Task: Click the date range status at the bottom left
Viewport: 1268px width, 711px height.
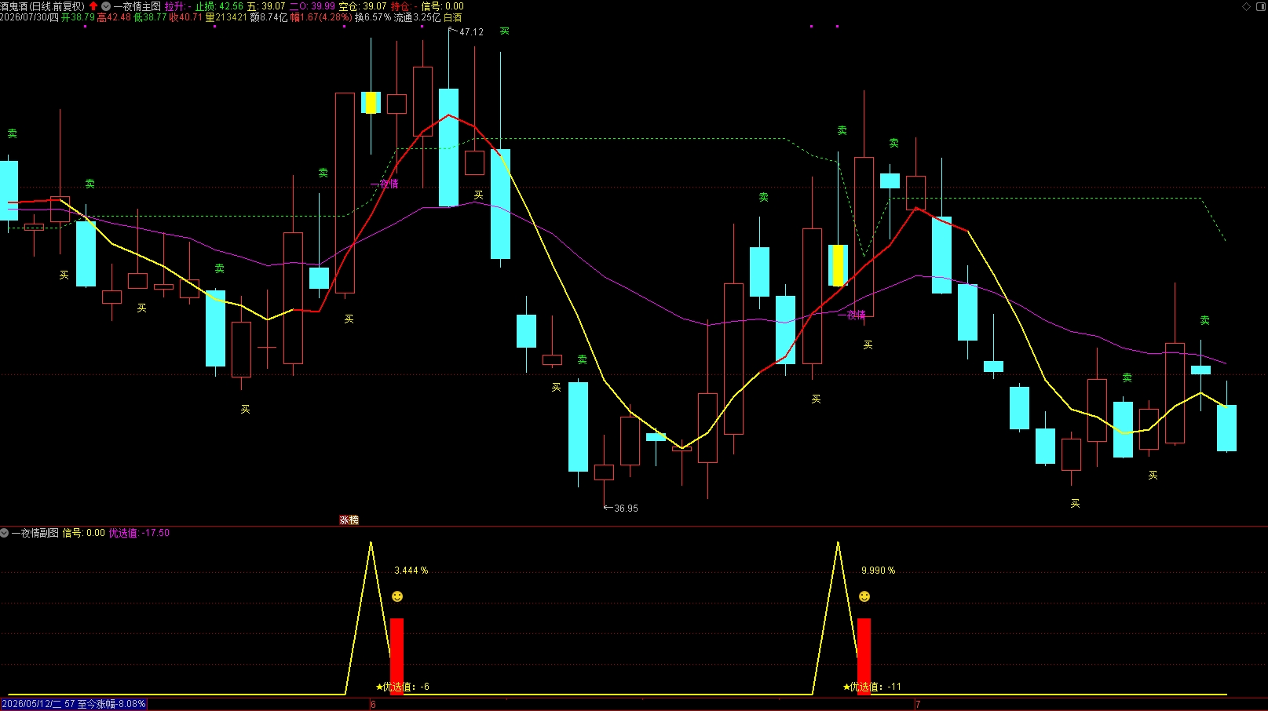Action: click(74, 704)
